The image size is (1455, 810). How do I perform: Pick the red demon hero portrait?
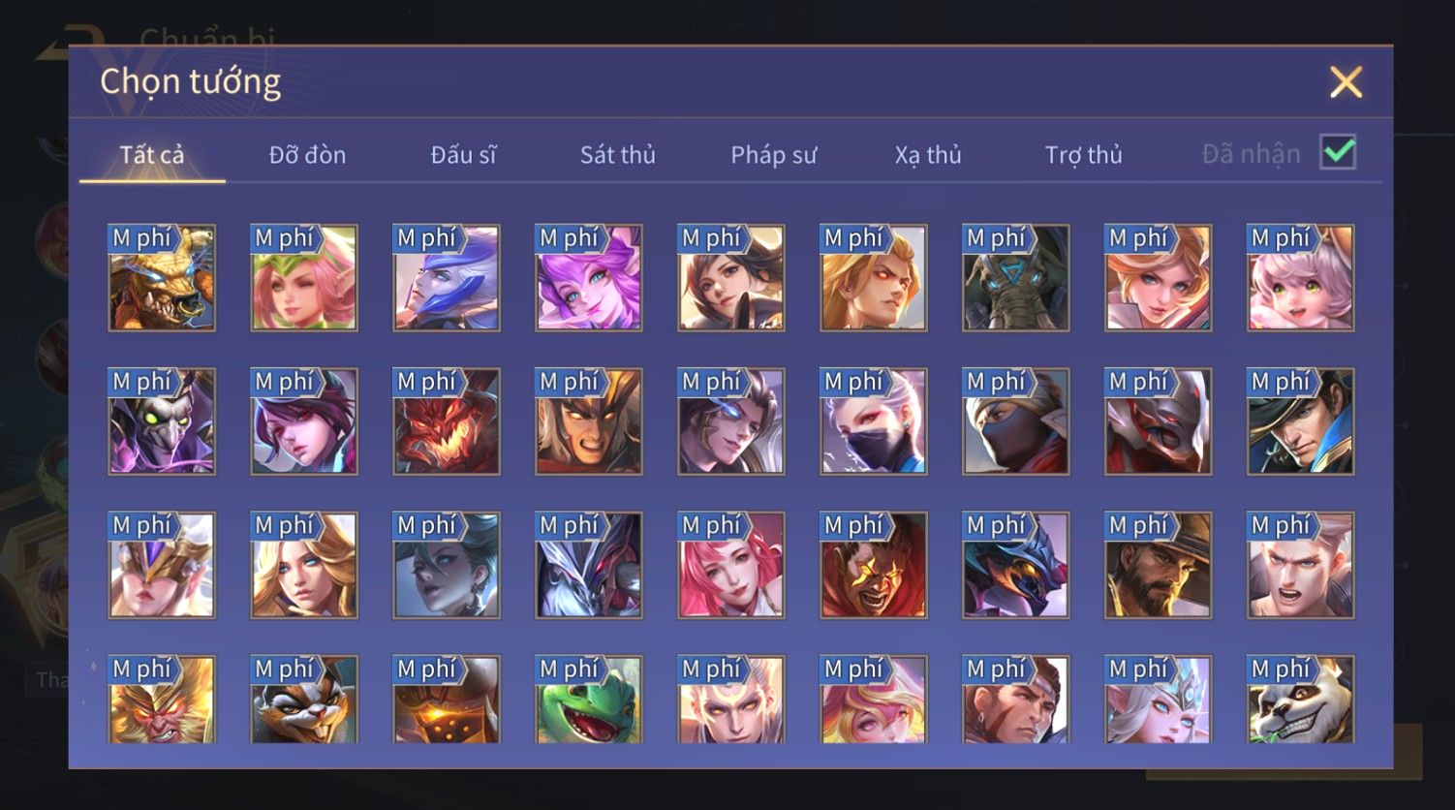coord(447,421)
